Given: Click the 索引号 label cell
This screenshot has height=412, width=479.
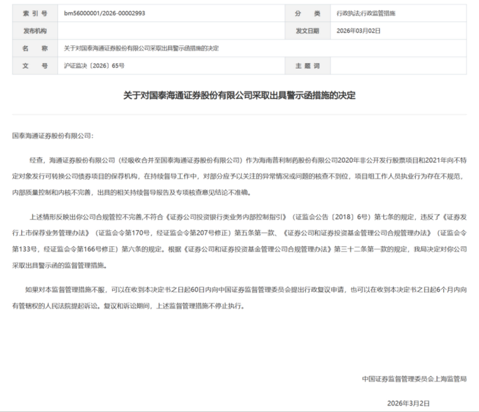Looking at the screenshot, I should (35, 13).
